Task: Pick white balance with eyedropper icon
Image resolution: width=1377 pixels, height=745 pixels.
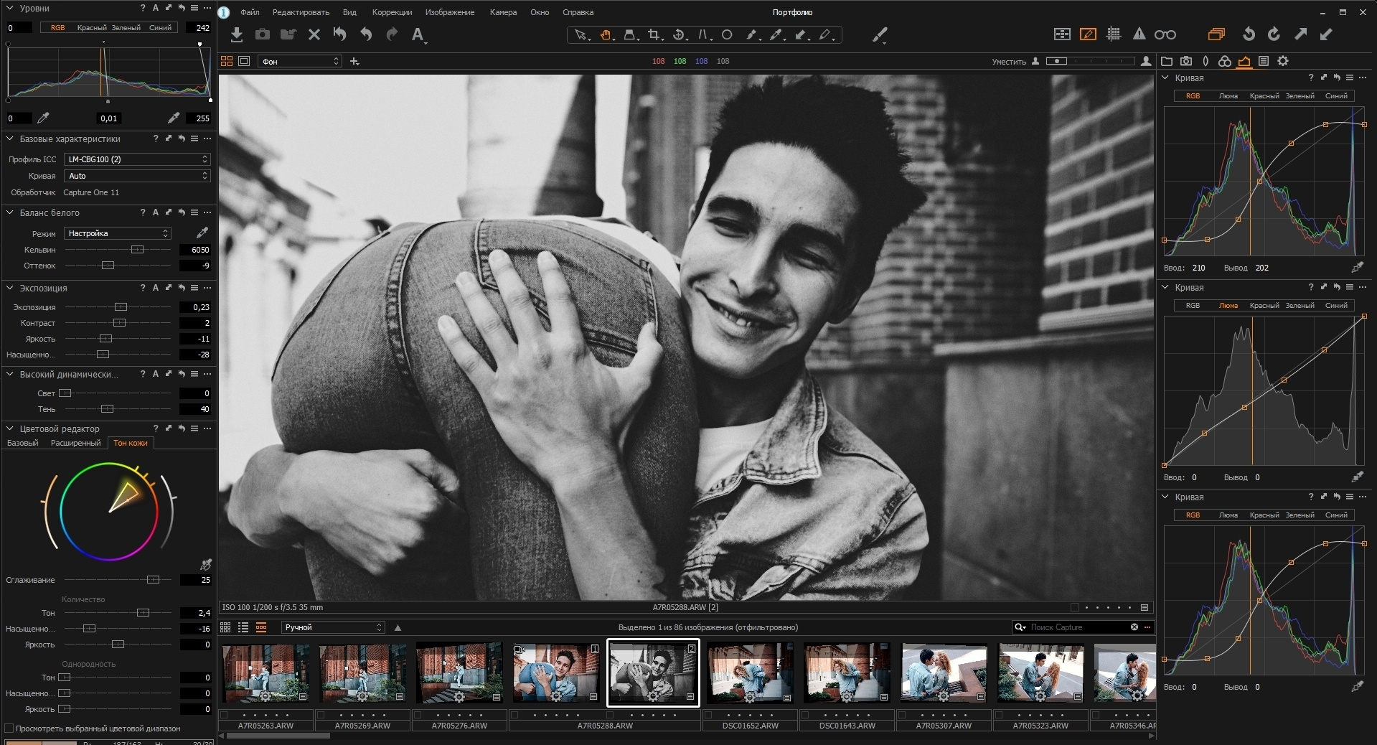Action: click(202, 233)
